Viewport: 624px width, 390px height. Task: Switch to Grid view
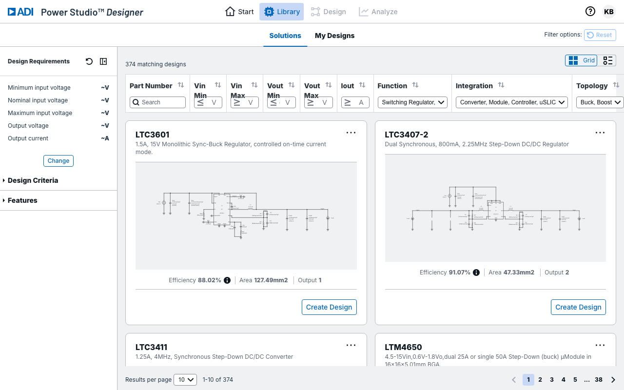pos(582,60)
